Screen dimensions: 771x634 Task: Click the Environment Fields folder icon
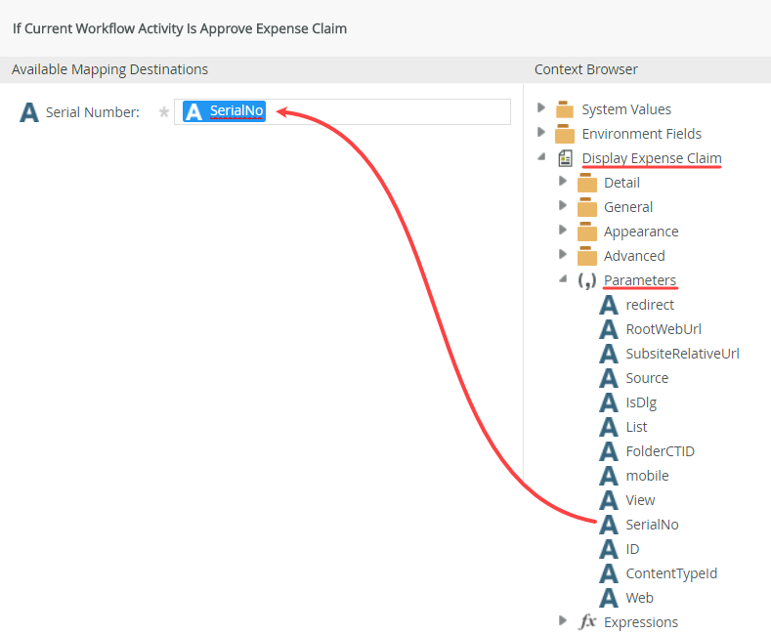(x=565, y=134)
